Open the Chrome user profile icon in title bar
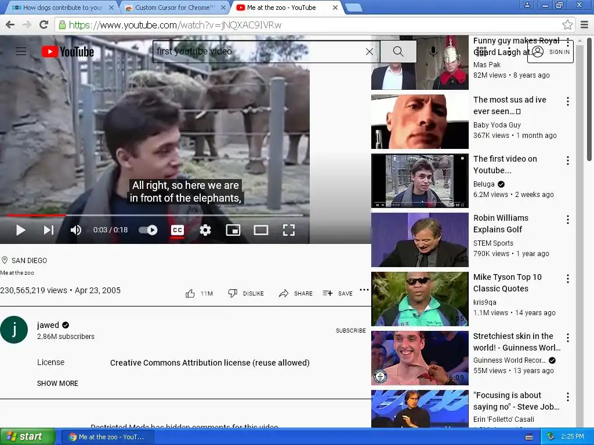Viewport: 594px width, 445px height. coord(527,5)
